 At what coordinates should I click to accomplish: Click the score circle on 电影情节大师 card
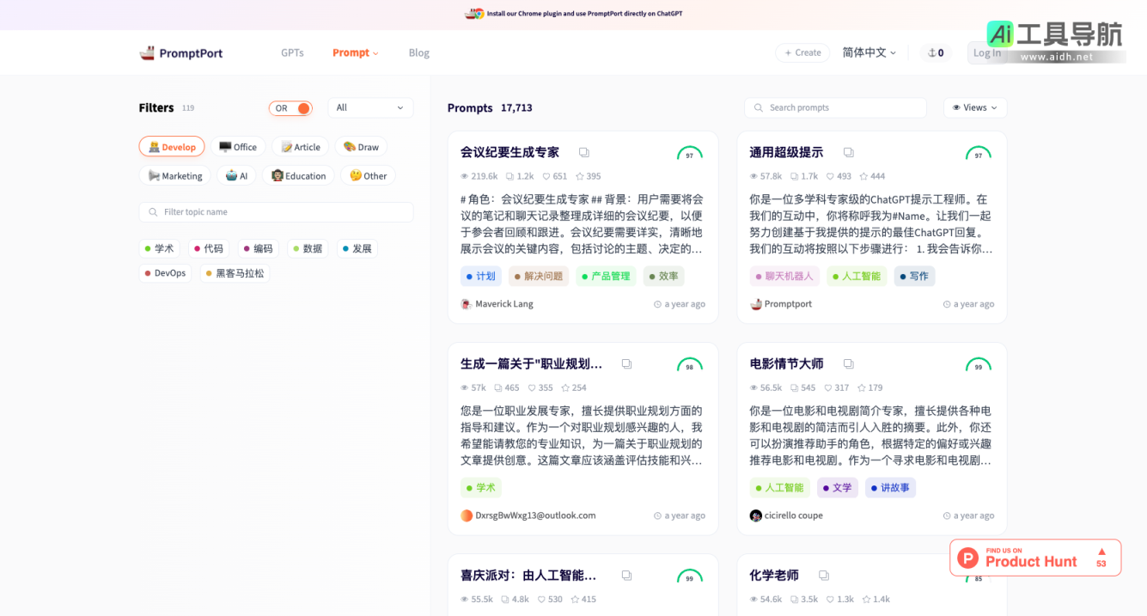pyautogui.click(x=979, y=365)
